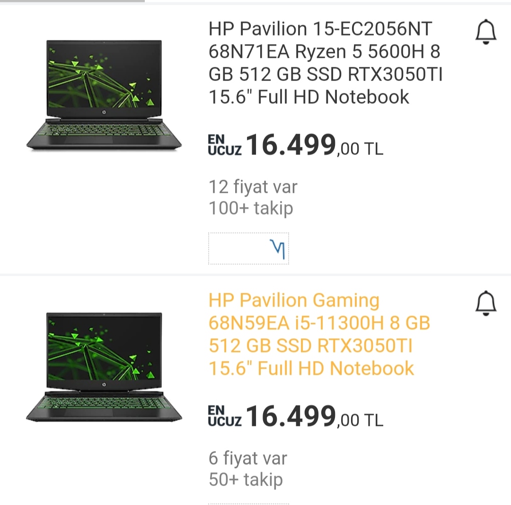View the '6 fiyat var' price offers
The image size is (511, 505).
[248, 458]
